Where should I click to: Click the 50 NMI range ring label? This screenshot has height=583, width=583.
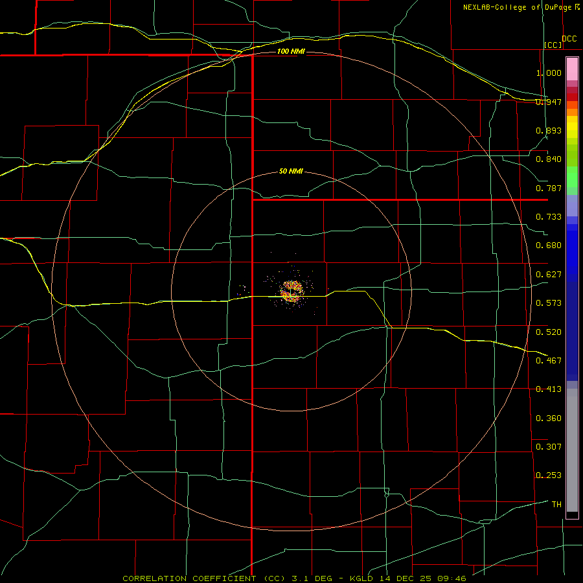pyautogui.click(x=291, y=172)
